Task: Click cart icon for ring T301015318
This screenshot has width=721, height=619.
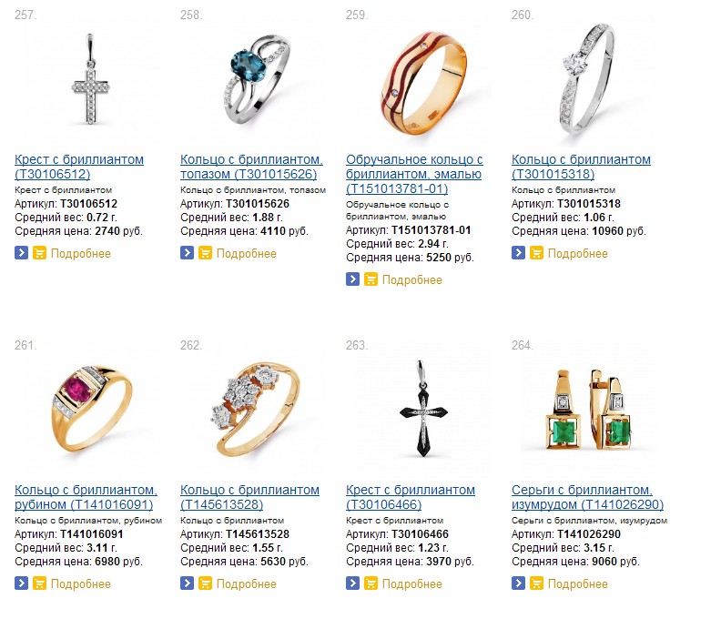Action: [536, 252]
